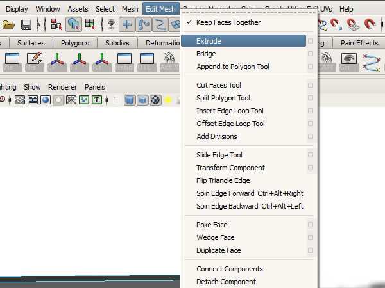Open the Display menu
This screenshot has width=385, height=288.
point(17,9)
